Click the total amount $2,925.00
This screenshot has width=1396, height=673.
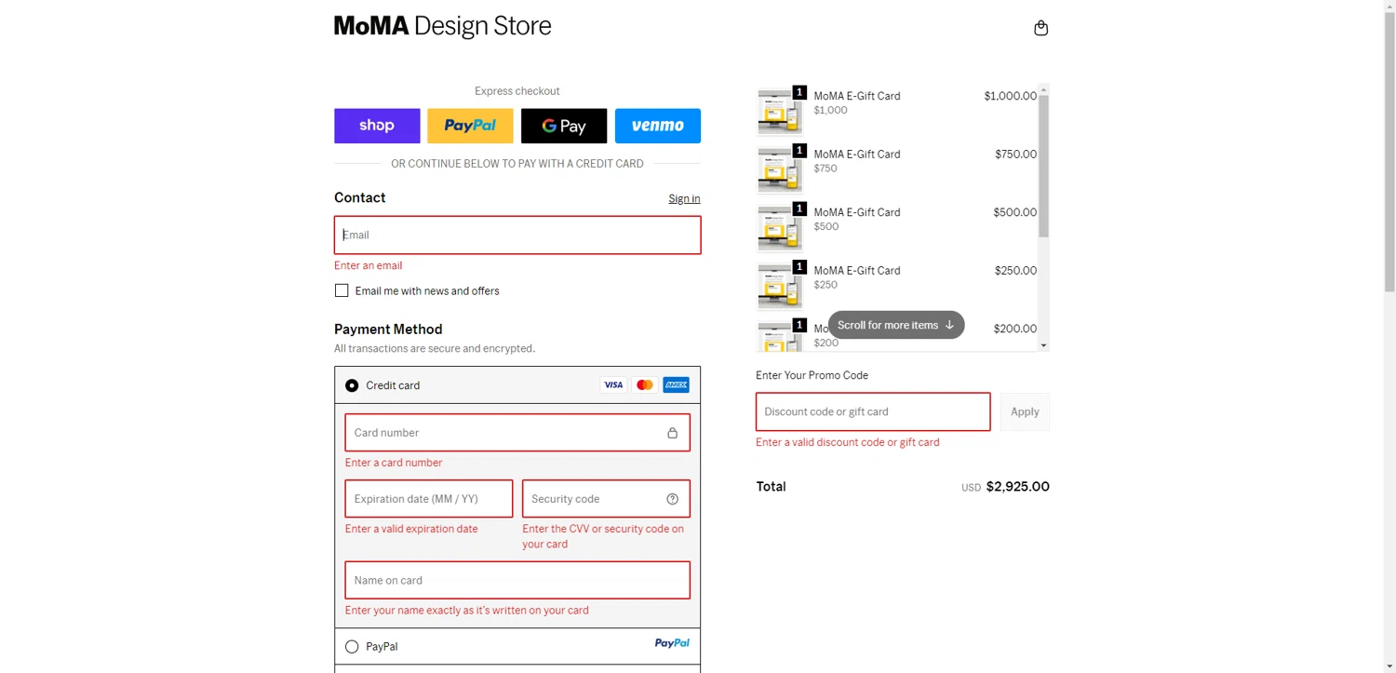click(1017, 487)
